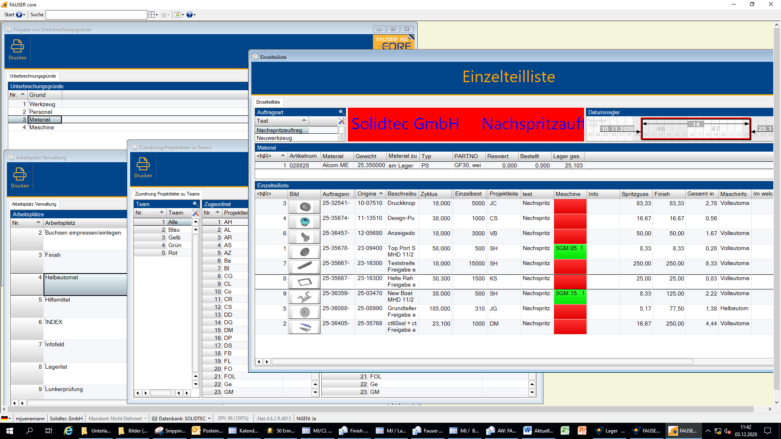This screenshot has width=781, height=439.
Task: Open Internet Explorer from taskbar
Action: click(x=68, y=431)
